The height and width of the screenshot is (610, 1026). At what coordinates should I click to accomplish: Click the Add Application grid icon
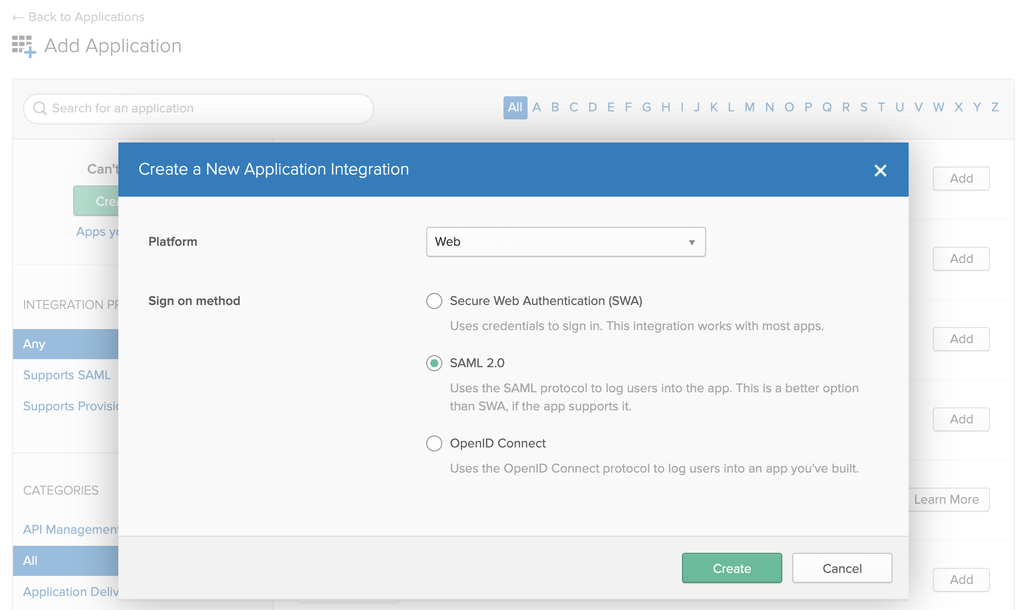(24, 46)
